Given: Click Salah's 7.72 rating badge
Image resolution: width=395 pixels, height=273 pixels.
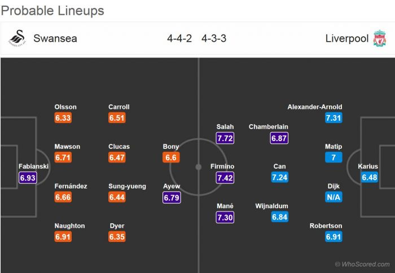Looking at the screenshot, I should click(225, 138).
